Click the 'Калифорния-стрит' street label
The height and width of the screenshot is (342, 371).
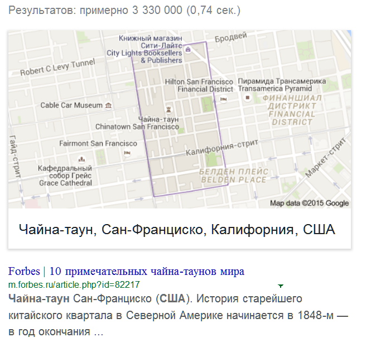click(x=221, y=148)
